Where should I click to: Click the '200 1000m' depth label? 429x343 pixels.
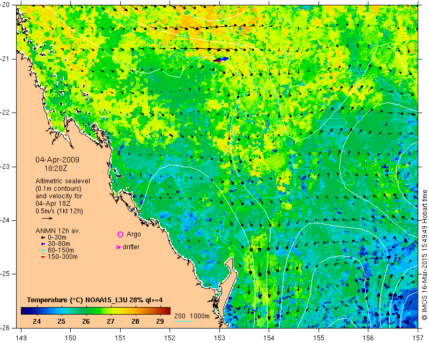point(192,316)
